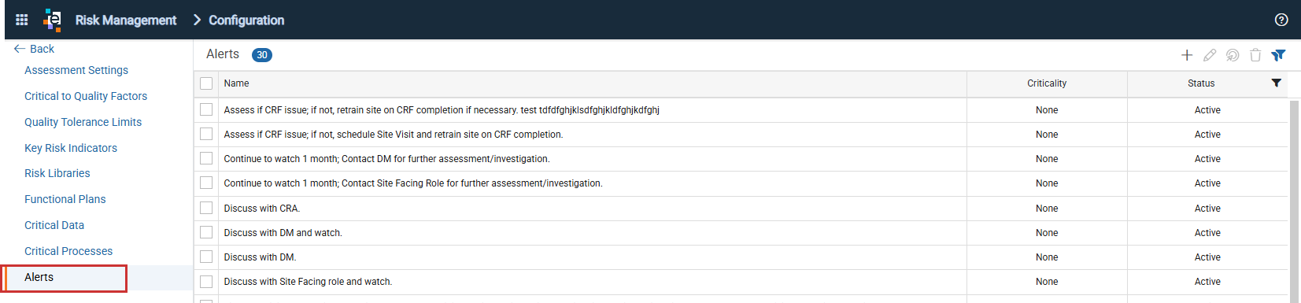This screenshot has height=303, width=1301.
Task: Click Risk Management in header
Action: (126, 20)
